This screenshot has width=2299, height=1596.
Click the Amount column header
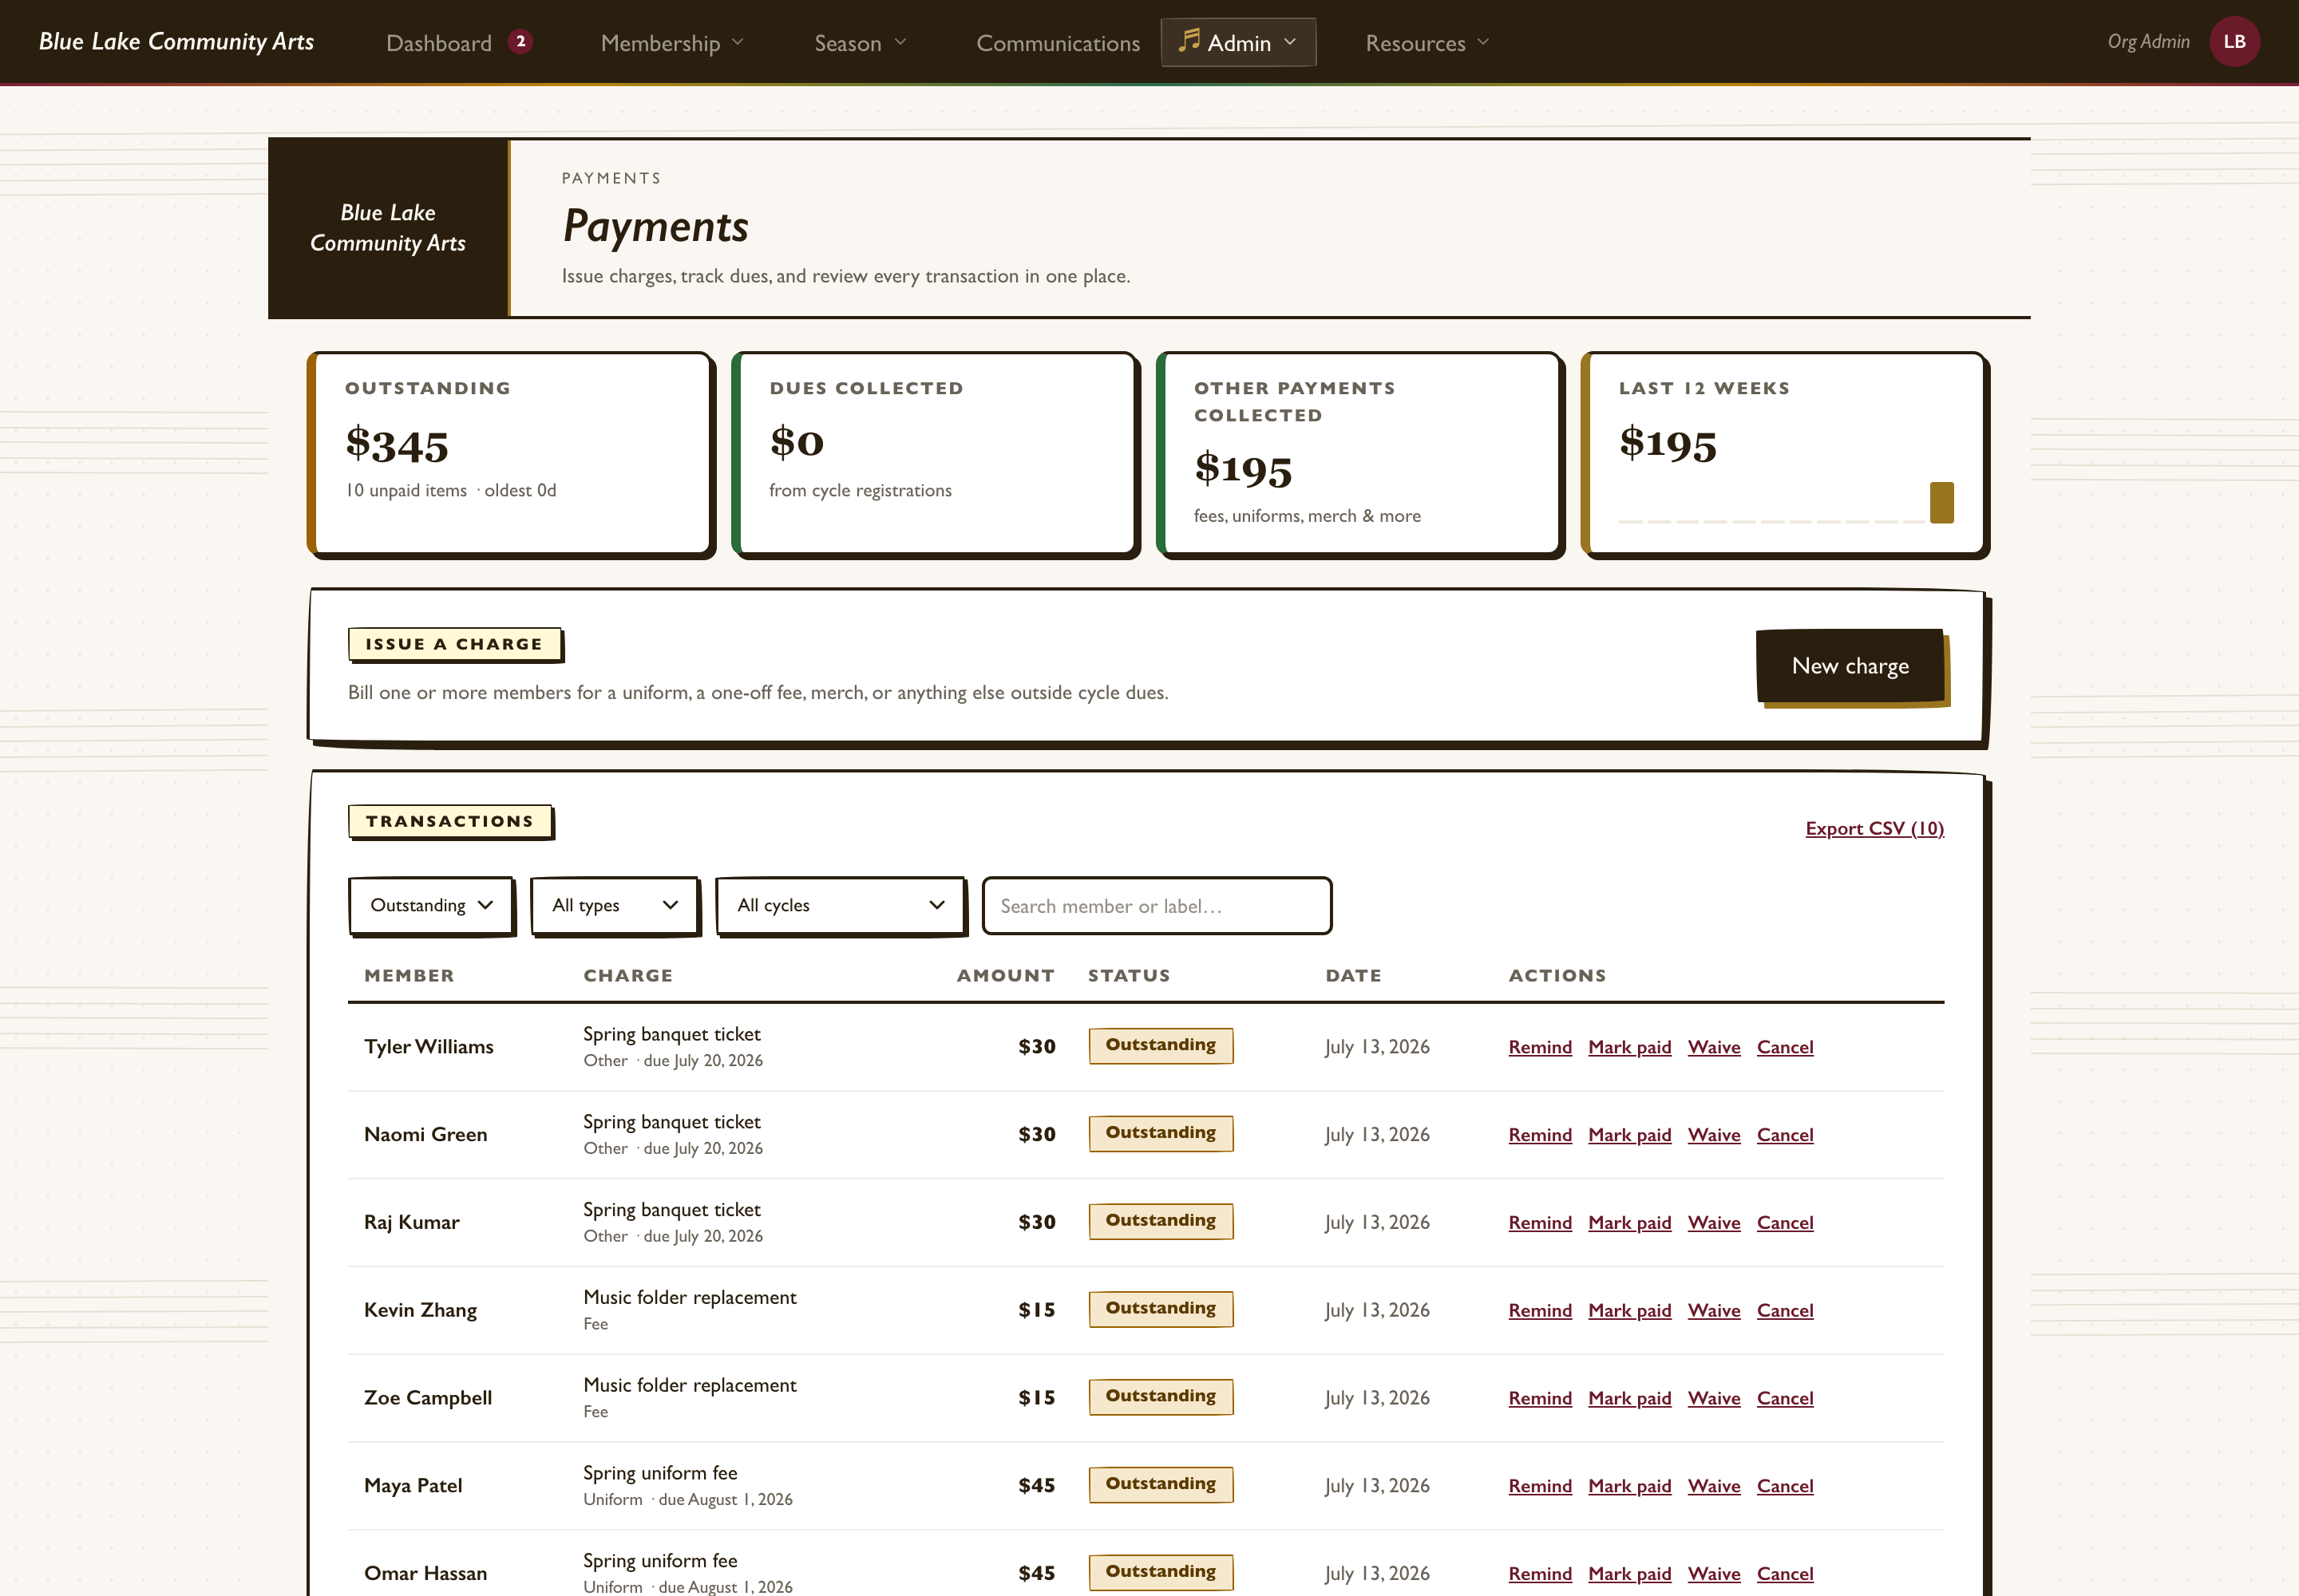pyautogui.click(x=1006, y=976)
